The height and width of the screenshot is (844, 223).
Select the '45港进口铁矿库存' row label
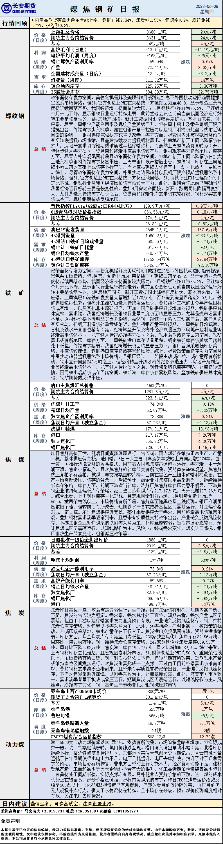point(70,259)
